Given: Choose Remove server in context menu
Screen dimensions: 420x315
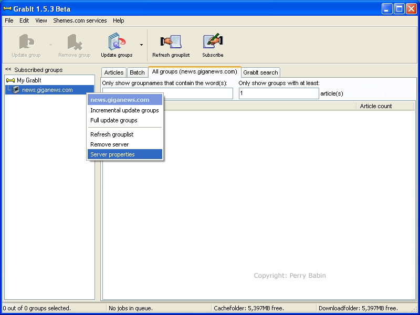Looking at the screenshot, I should click(x=125, y=144).
